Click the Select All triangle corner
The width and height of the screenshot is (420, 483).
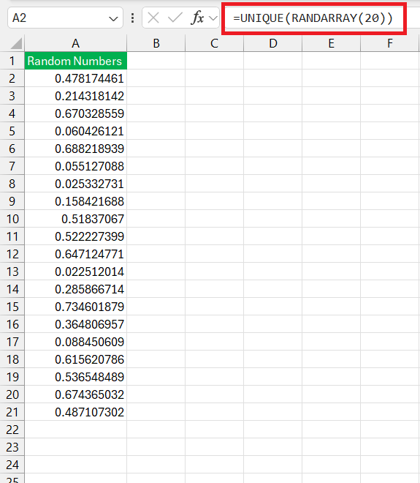16,43
